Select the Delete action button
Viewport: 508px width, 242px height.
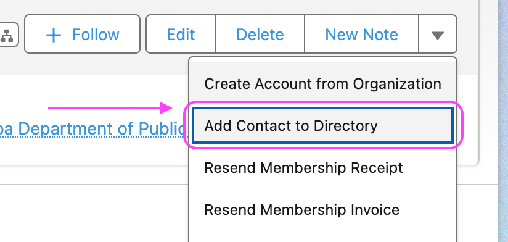[x=260, y=34]
